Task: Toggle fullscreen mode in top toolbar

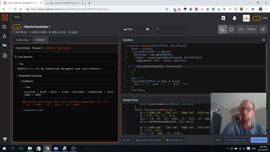Action: [263, 29]
